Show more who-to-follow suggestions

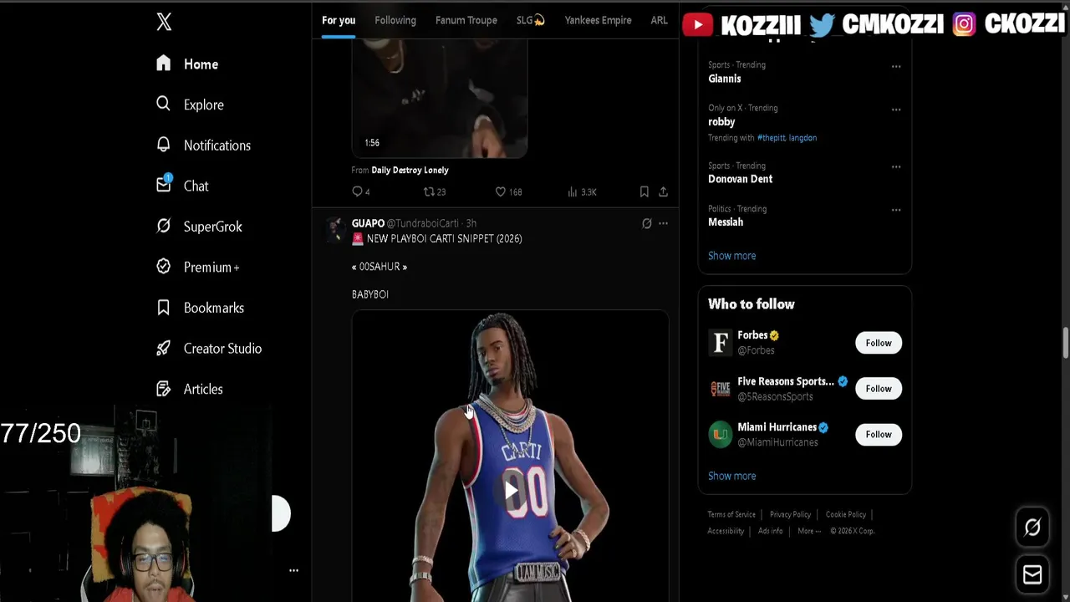[x=731, y=476]
